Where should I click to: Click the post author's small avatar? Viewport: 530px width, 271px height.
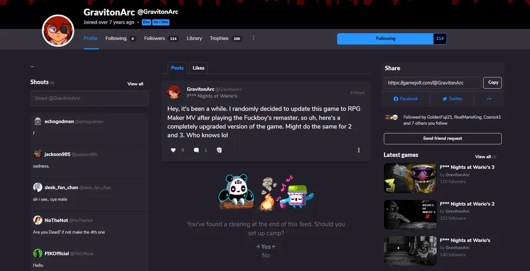pos(174,92)
